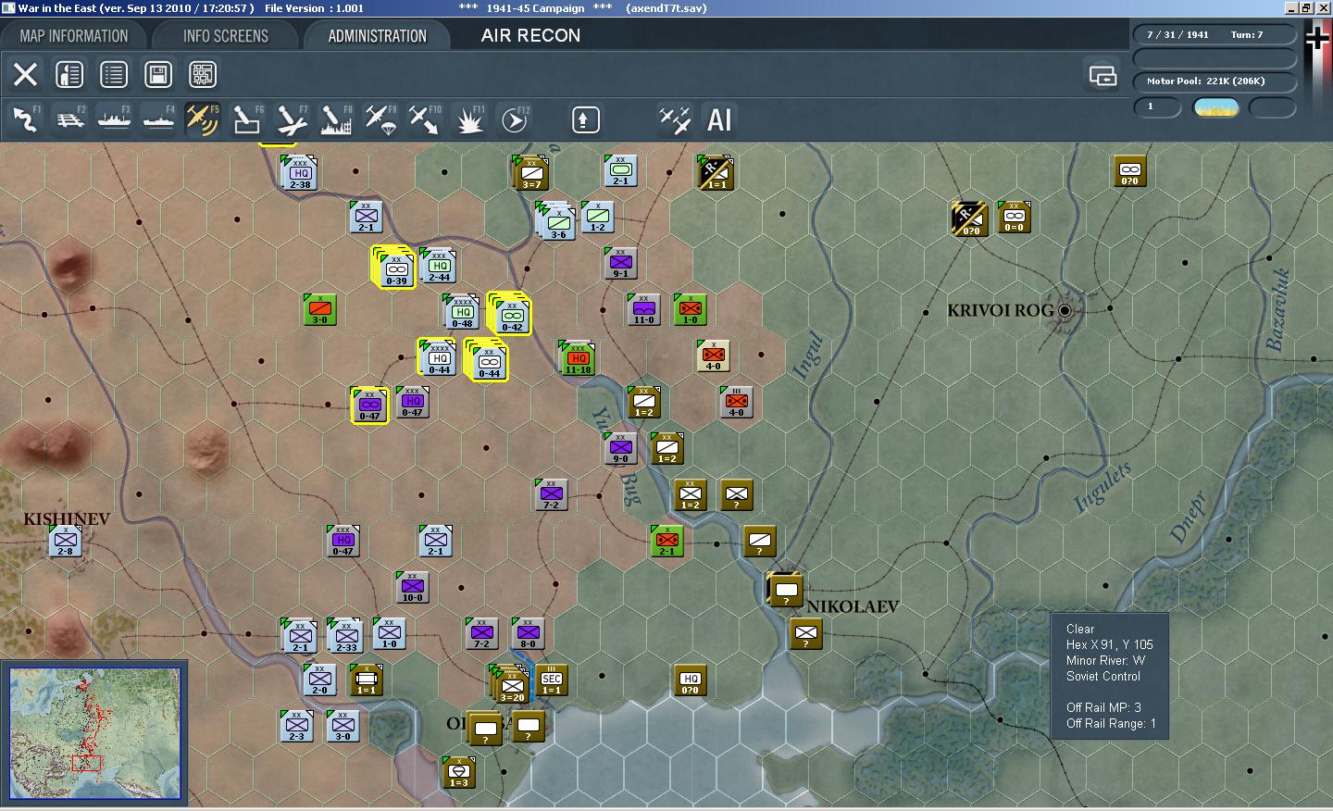Click the X icon in Administration row

coord(25,74)
